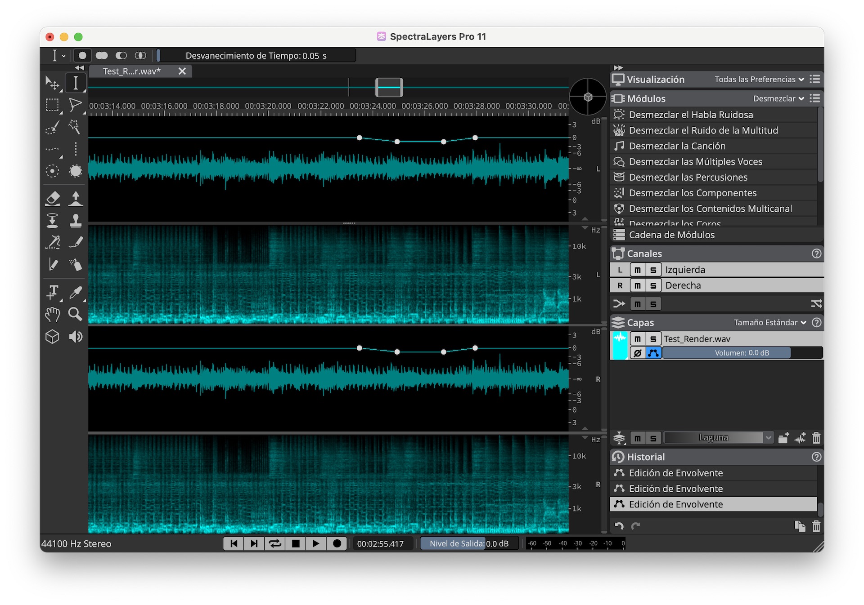Expand the Tamaño Estándar dropdown
This screenshot has height=605, width=864.
coord(769,323)
